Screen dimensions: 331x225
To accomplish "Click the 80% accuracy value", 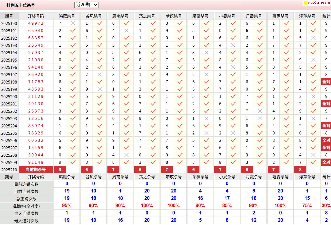I will pyautogui.click(x=200, y=206).
